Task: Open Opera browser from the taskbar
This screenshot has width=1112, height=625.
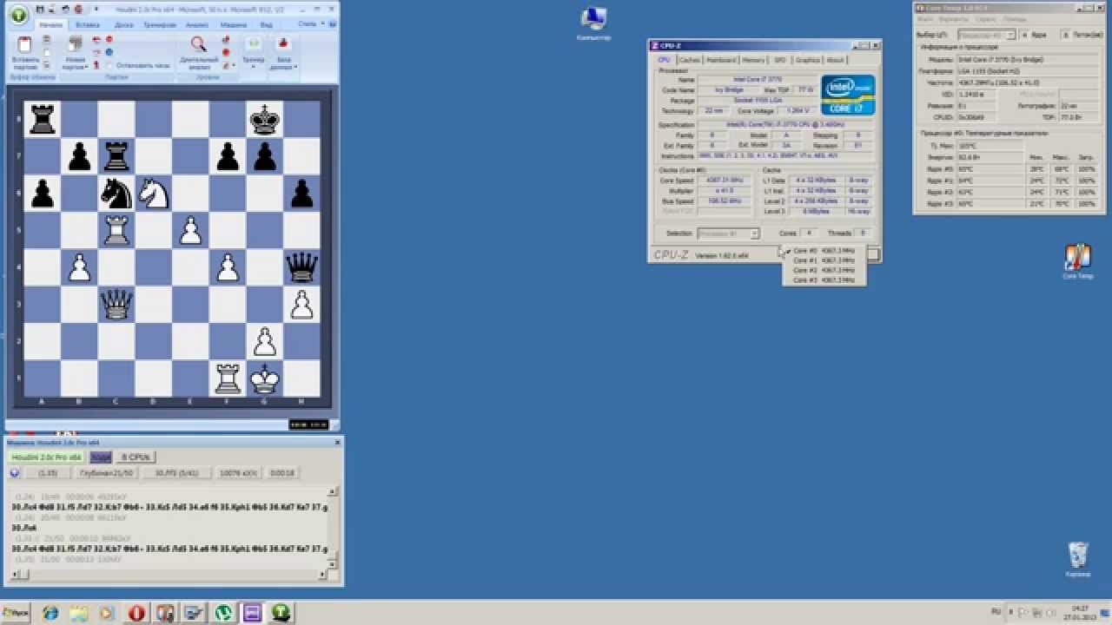Action: (x=136, y=613)
